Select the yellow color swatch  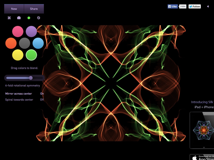(x=18, y=55)
